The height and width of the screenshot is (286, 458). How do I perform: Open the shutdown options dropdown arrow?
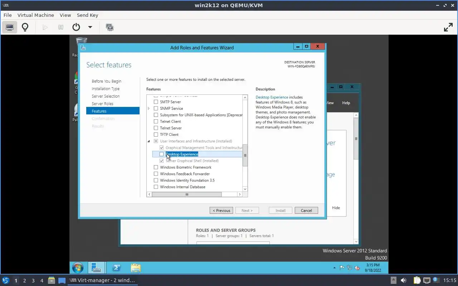pyautogui.click(x=90, y=27)
